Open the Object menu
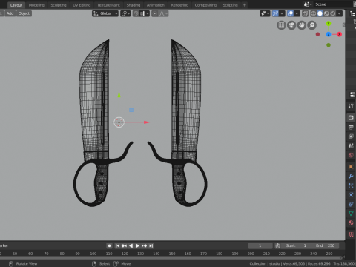Viewport: 356px width, 267px height. click(x=24, y=13)
